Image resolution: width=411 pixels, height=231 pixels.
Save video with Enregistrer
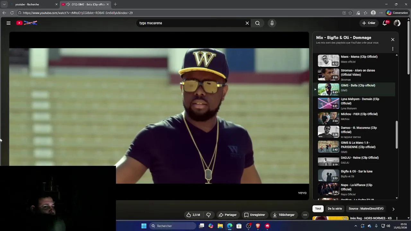255,215
